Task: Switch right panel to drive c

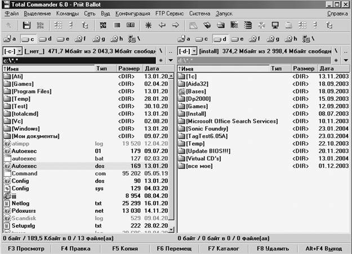Action: (202, 39)
